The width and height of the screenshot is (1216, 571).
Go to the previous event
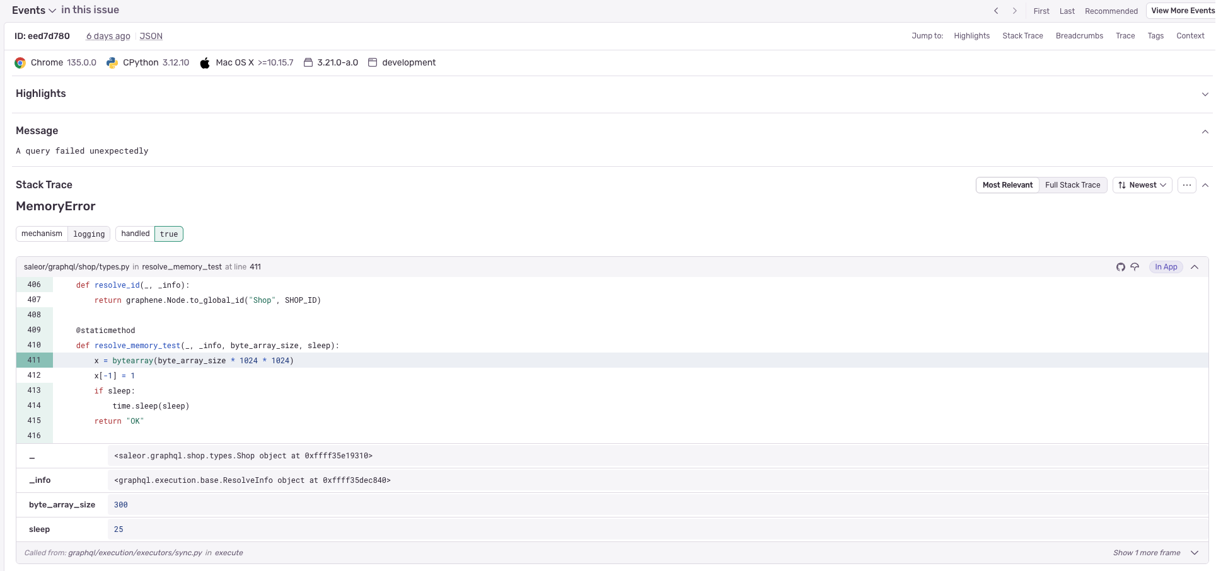pyautogui.click(x=996, y=11)
